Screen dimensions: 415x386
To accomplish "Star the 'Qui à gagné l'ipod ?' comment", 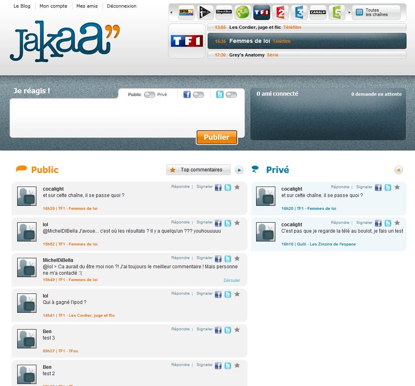I will coord(237,294).
